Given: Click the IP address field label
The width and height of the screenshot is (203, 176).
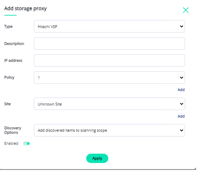Looking at the screenshot, I should click(x=13, y=60).
